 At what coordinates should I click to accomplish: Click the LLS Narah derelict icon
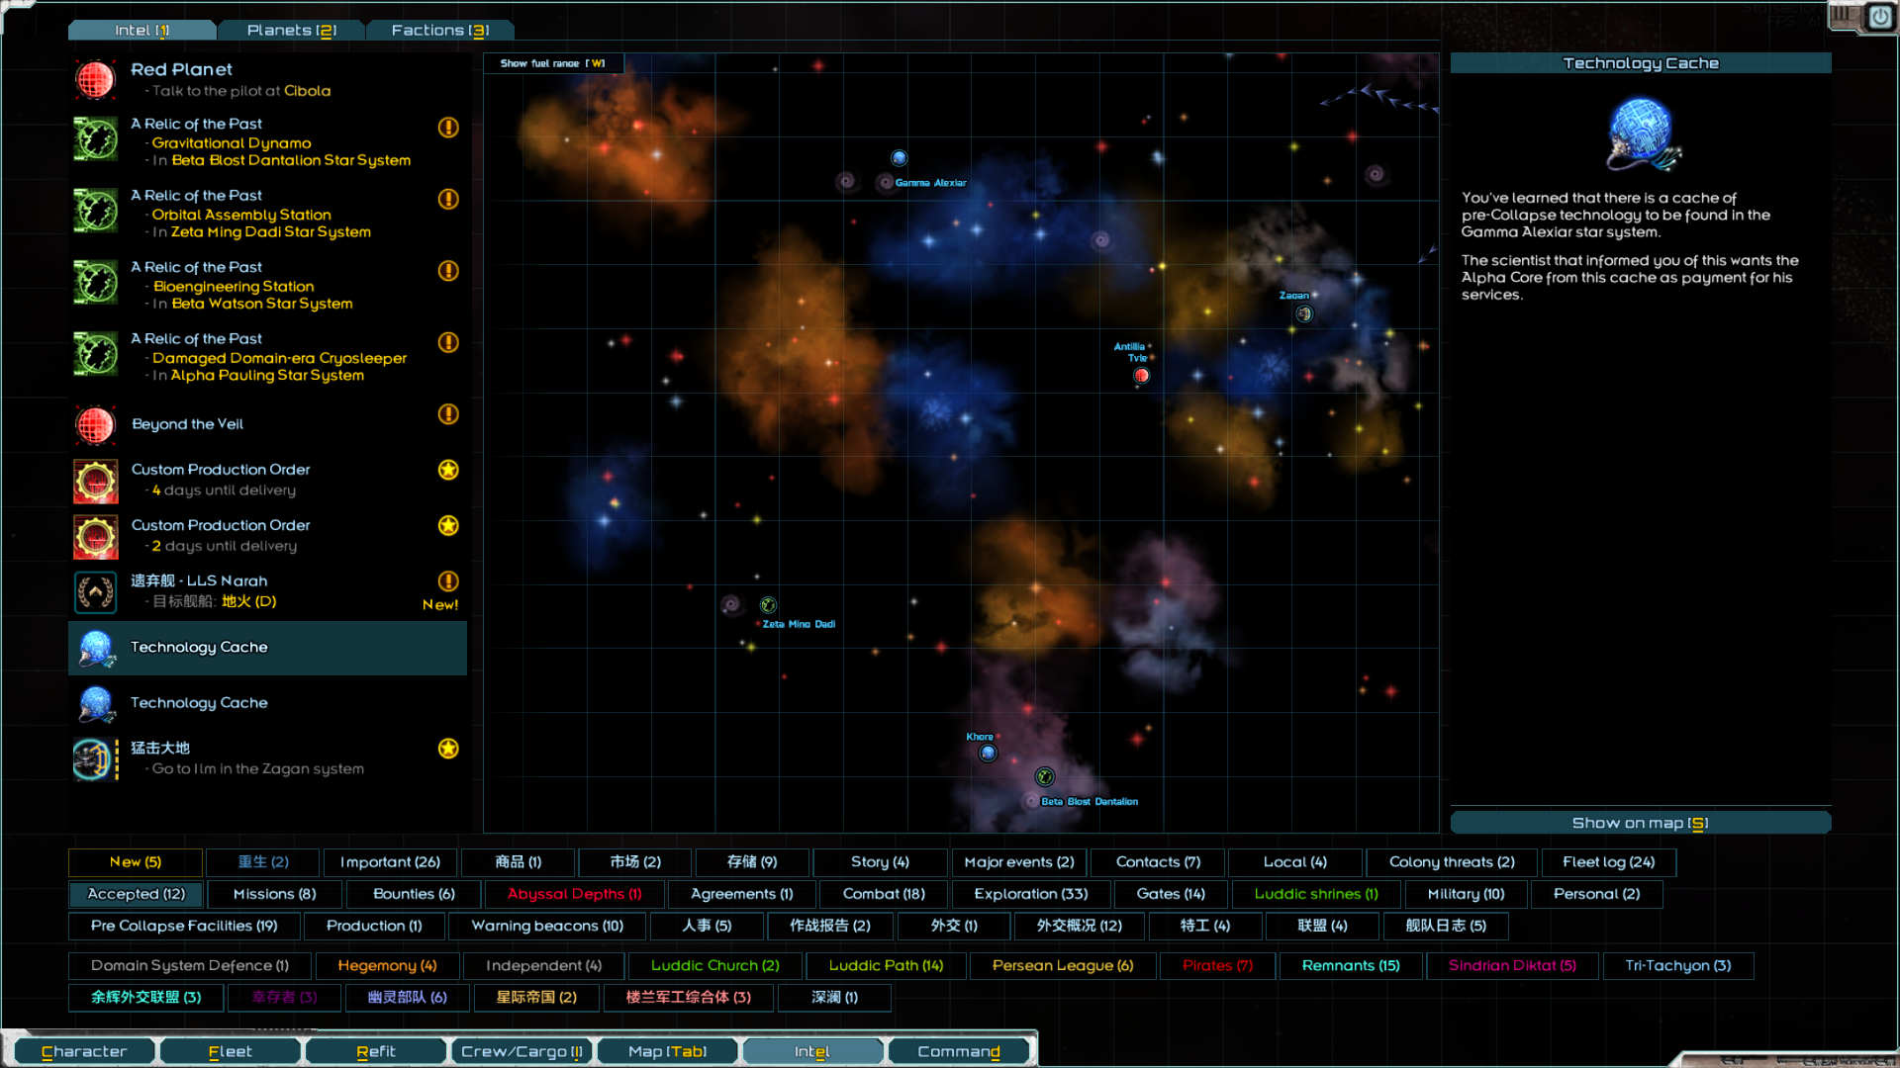click(x=95, y=591)
